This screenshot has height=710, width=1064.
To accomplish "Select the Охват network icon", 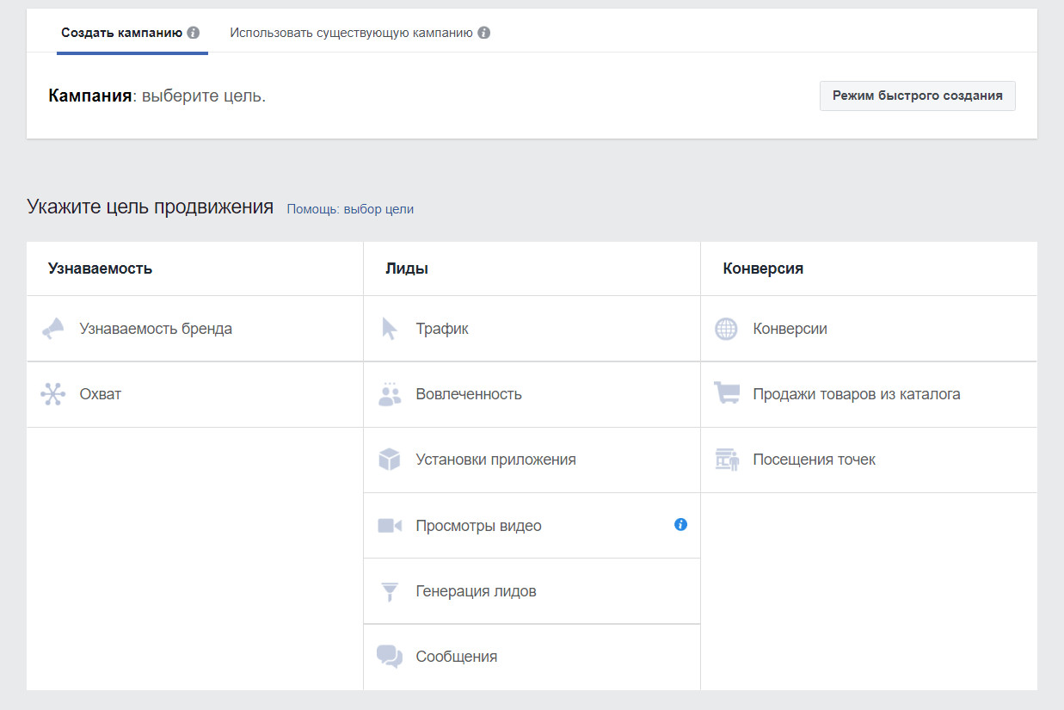I will pos(53,394).
